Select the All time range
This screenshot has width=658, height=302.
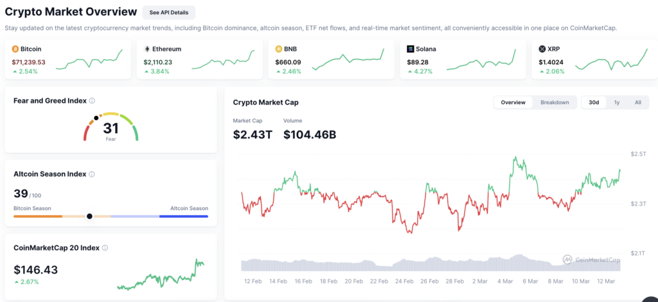pyautogui.click(x=638, y=102)
